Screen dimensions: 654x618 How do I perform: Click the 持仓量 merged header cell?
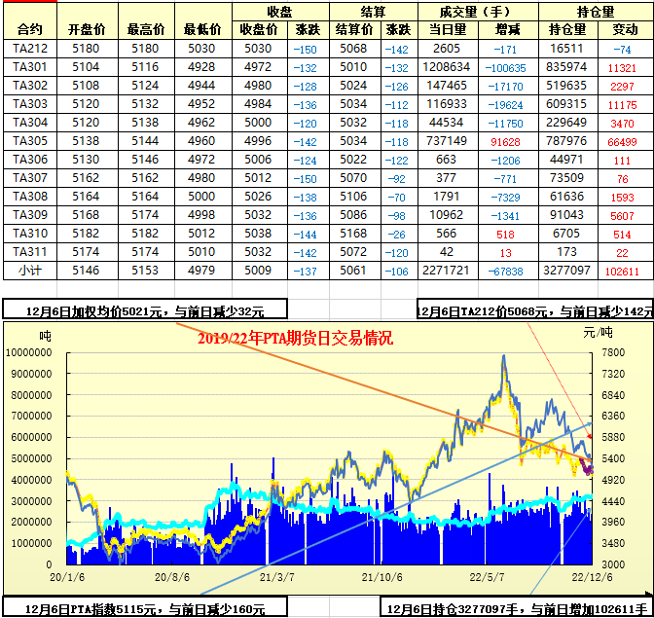click(596, 13)
